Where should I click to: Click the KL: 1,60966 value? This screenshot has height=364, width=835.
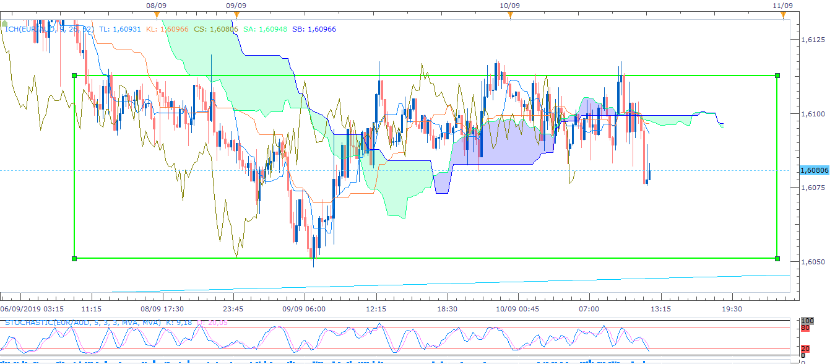(167, 28)
